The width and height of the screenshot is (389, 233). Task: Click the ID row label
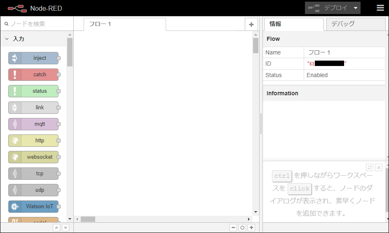268,64
